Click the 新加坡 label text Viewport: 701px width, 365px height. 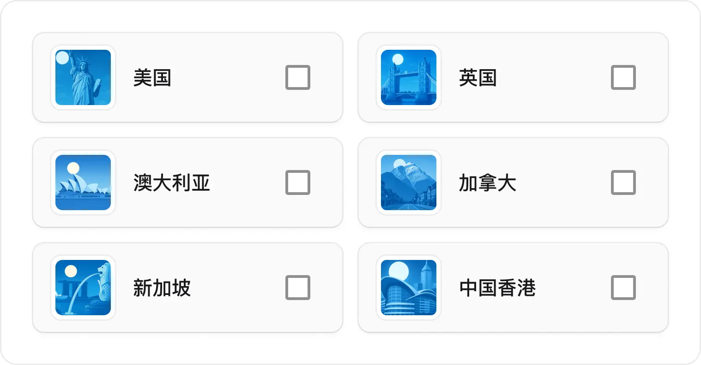click(162, 288)
